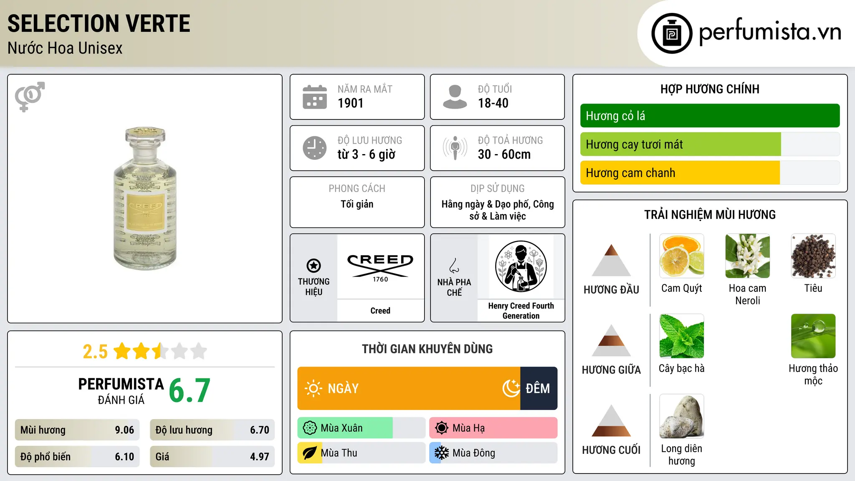
Task: Select the sun icon for Mùa Hạ
Action: [x=442, y=428]
